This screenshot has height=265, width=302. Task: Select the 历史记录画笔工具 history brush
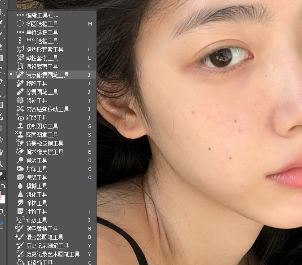(52, 246)
